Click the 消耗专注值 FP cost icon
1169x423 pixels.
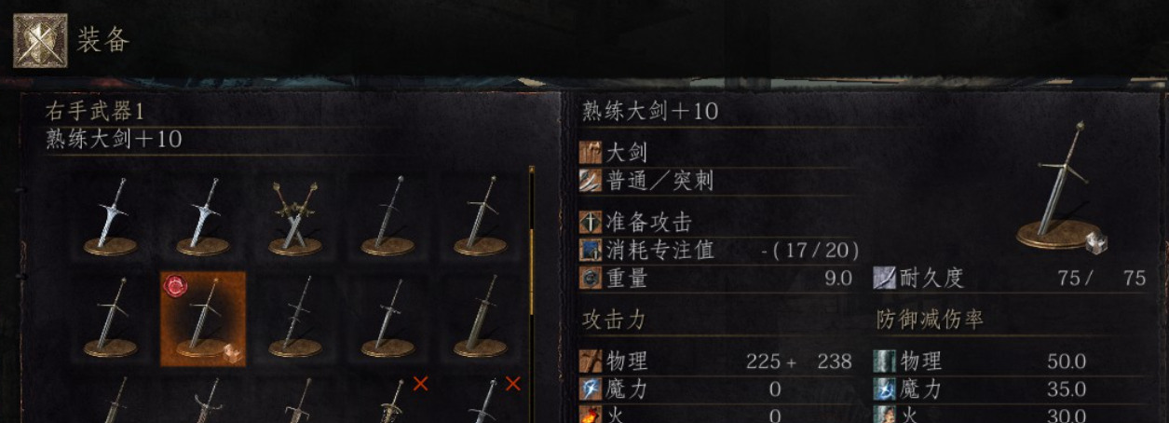pyautogui.click(x=590, y=250)
